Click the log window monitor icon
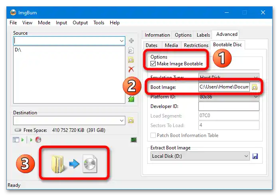The image size is (279, 196). 134,140
